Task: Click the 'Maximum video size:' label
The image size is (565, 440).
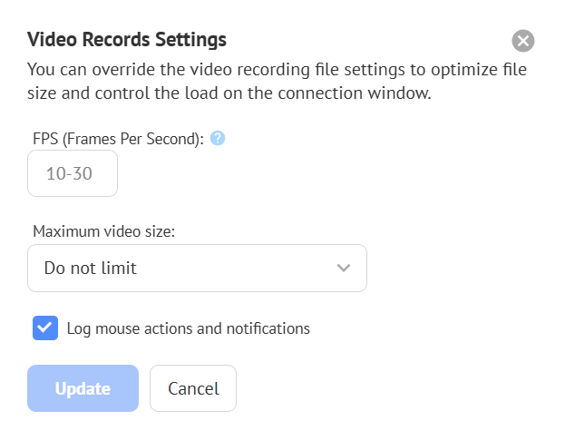Action: [x=103, y=231]
